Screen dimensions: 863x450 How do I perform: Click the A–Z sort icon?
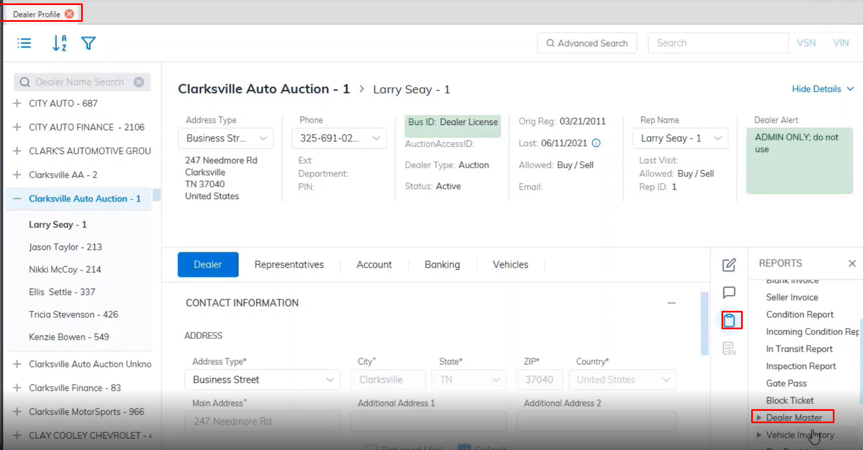tap(59, 43)
